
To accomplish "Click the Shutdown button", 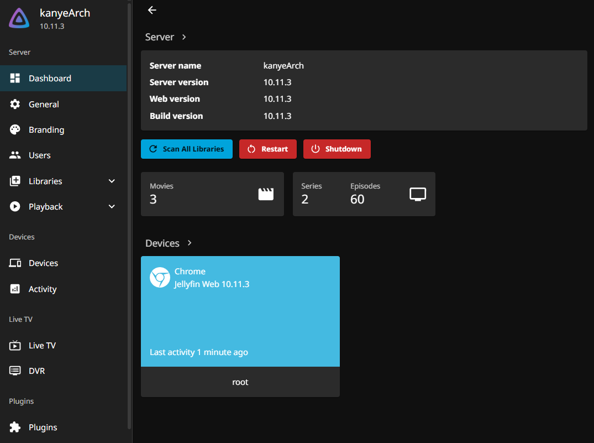I will [x=337, y=149].
